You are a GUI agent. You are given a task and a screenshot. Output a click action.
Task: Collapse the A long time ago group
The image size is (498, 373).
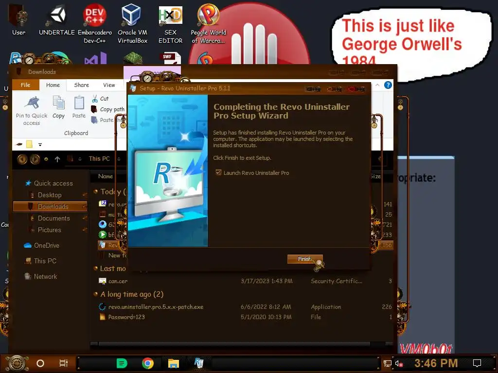point(96,294)
